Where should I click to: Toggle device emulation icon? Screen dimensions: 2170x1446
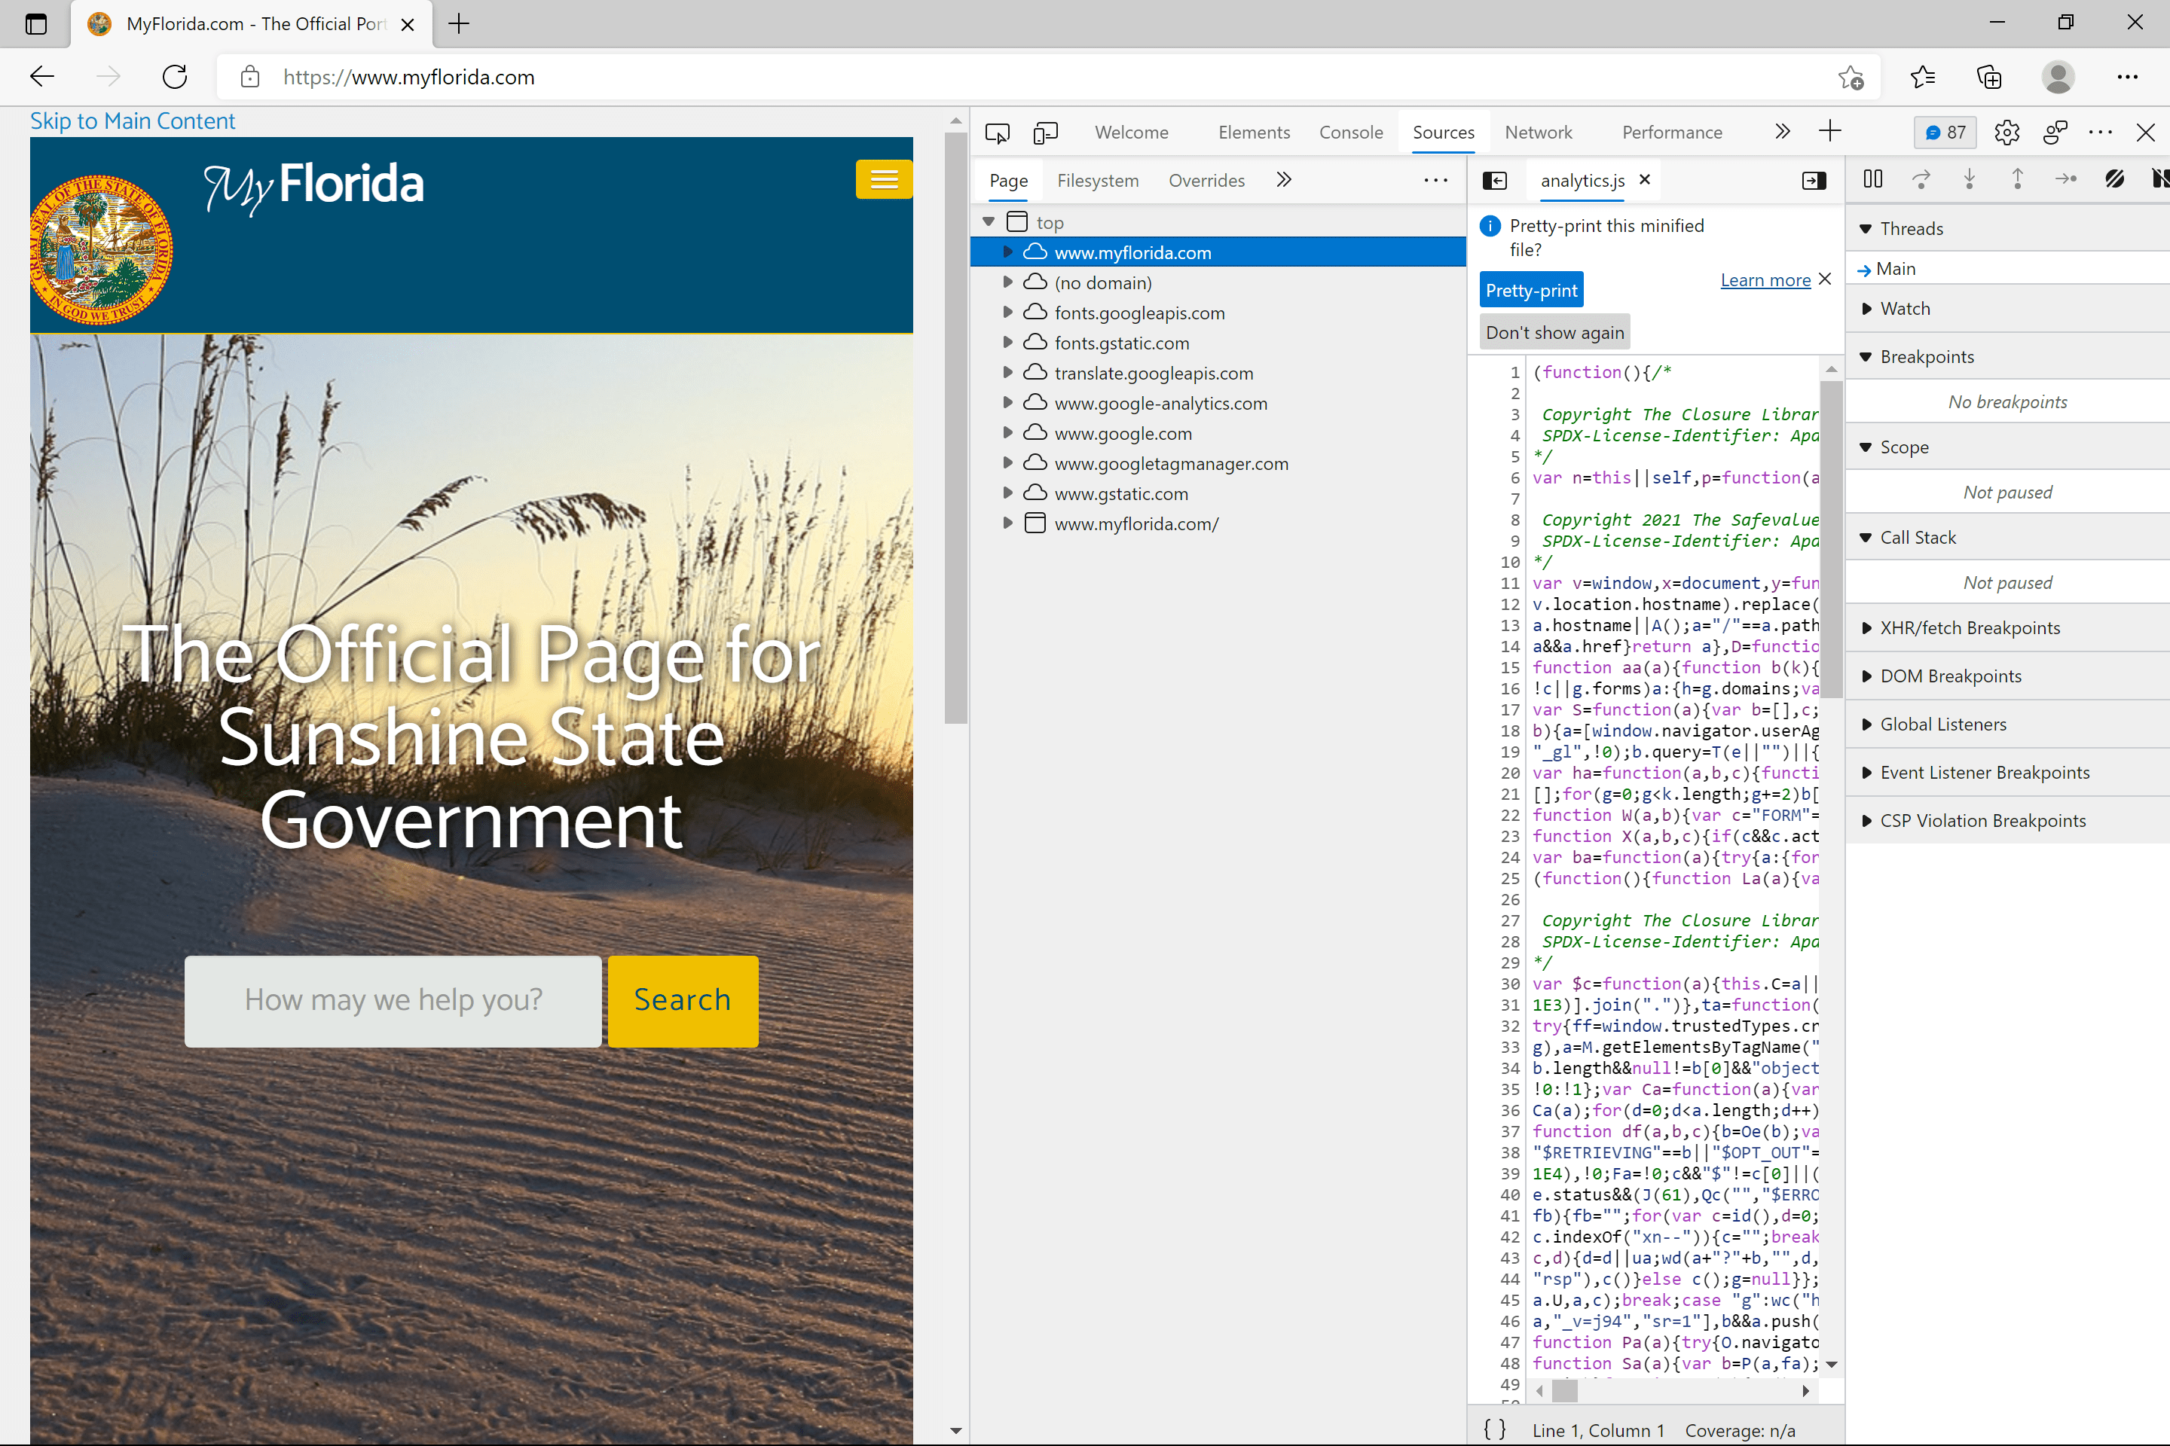point(1045,133)
